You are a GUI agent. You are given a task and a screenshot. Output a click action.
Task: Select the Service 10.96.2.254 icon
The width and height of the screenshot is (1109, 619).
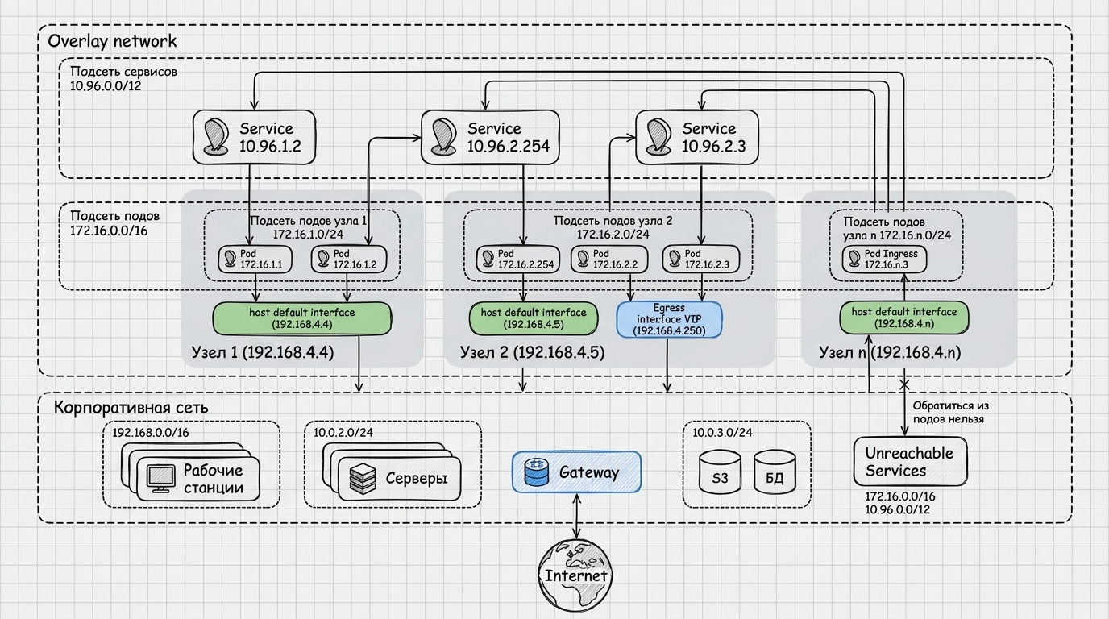click(443, 136)
